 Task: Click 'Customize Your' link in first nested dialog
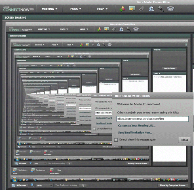coord(104,118)
